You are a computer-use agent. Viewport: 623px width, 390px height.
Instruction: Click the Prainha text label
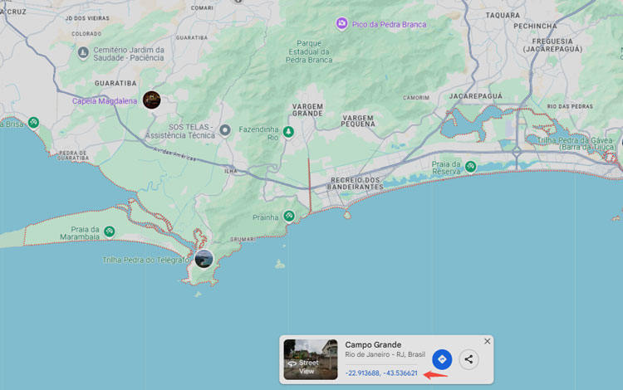266,217
